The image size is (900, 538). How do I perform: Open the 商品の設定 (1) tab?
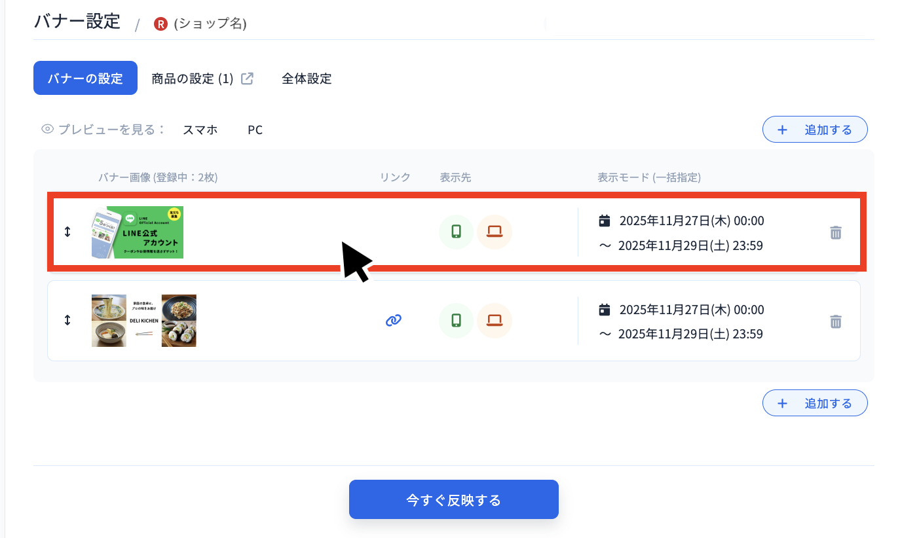point(193,79)
